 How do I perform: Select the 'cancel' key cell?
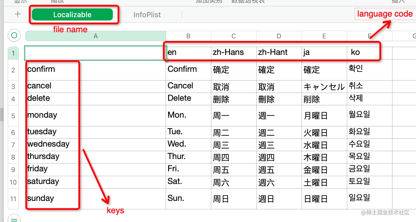point(96,87)
